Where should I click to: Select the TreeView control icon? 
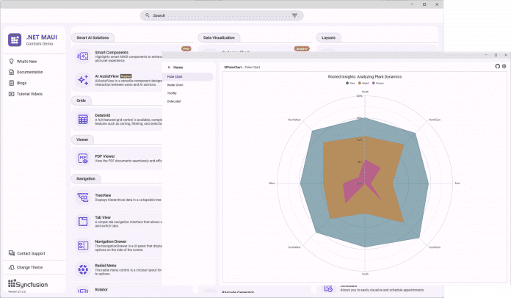[x=83, y=198]
